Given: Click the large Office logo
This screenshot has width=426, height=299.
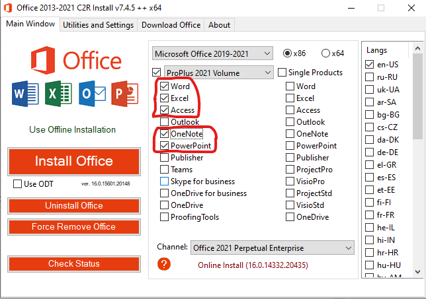Looking at the screenshot, I should [76, 61].
